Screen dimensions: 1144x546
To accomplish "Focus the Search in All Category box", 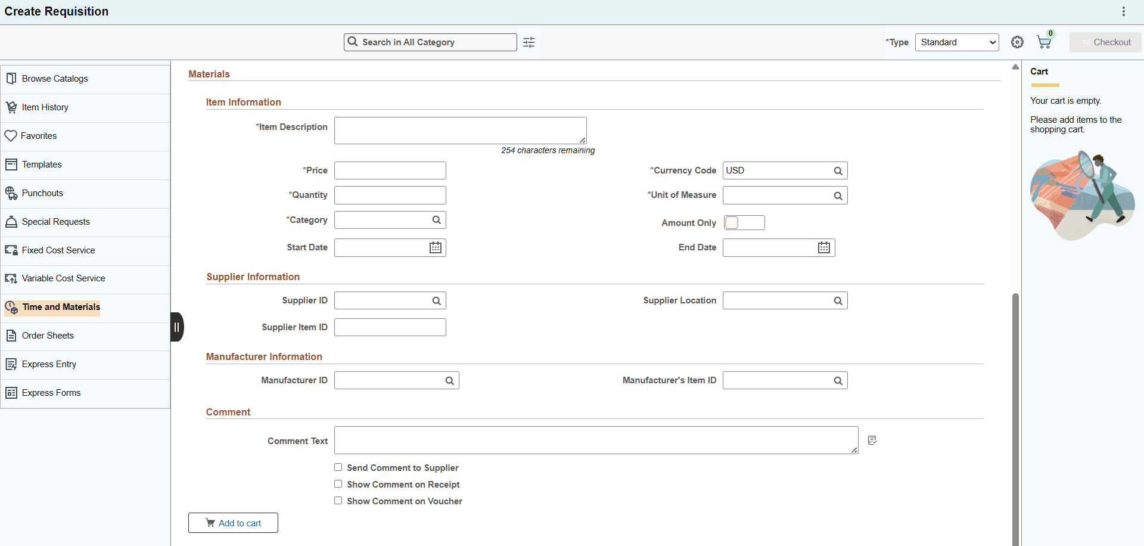I will point(430,42).
